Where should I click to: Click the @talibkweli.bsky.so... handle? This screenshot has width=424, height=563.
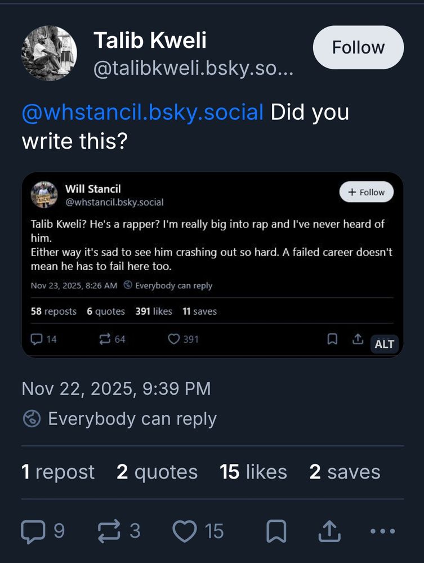point(193,70)
